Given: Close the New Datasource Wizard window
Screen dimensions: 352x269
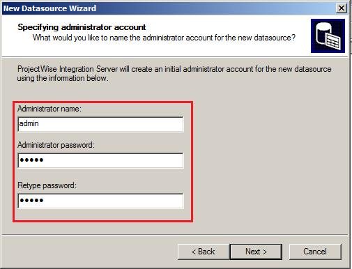Looking at the screenshot, I should pyautogui.click(x=342, y=8).
